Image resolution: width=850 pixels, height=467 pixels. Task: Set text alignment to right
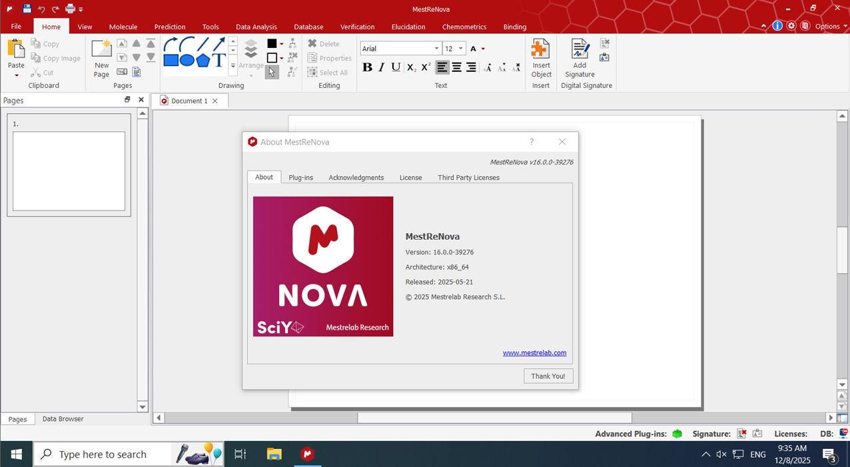click(471, 67)
